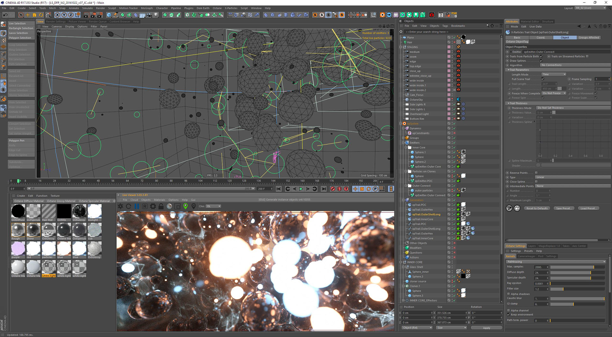Open the Render Settings tab
Screen dimensions: 612x337
pos(56,22)
